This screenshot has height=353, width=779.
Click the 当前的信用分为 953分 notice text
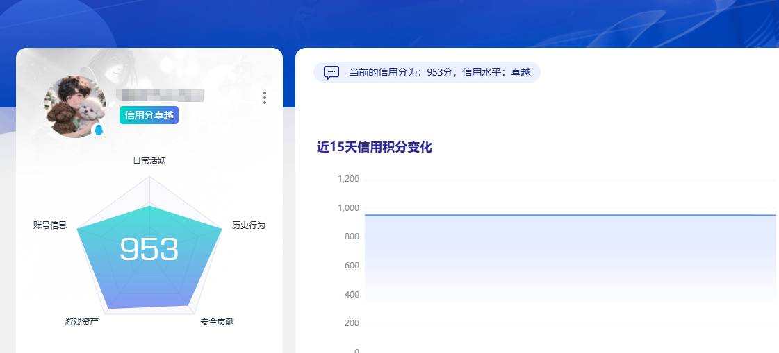pos(440,72)
